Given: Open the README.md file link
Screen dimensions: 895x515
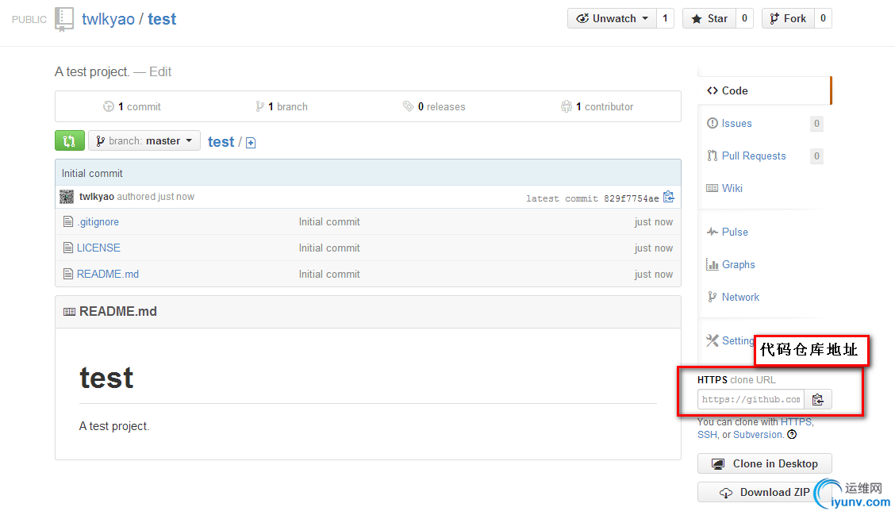Looking at the screenshot, I should pos(108,274).
